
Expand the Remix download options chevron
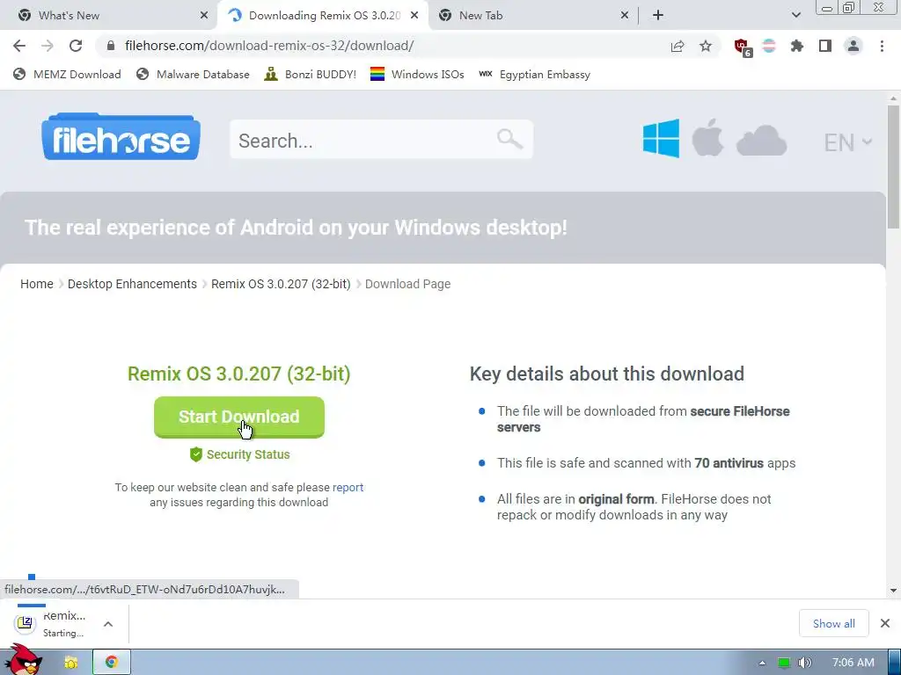108,624
